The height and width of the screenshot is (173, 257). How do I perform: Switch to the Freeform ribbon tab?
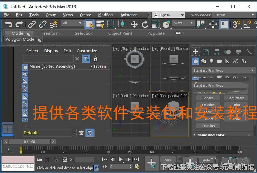click(50, 33)
